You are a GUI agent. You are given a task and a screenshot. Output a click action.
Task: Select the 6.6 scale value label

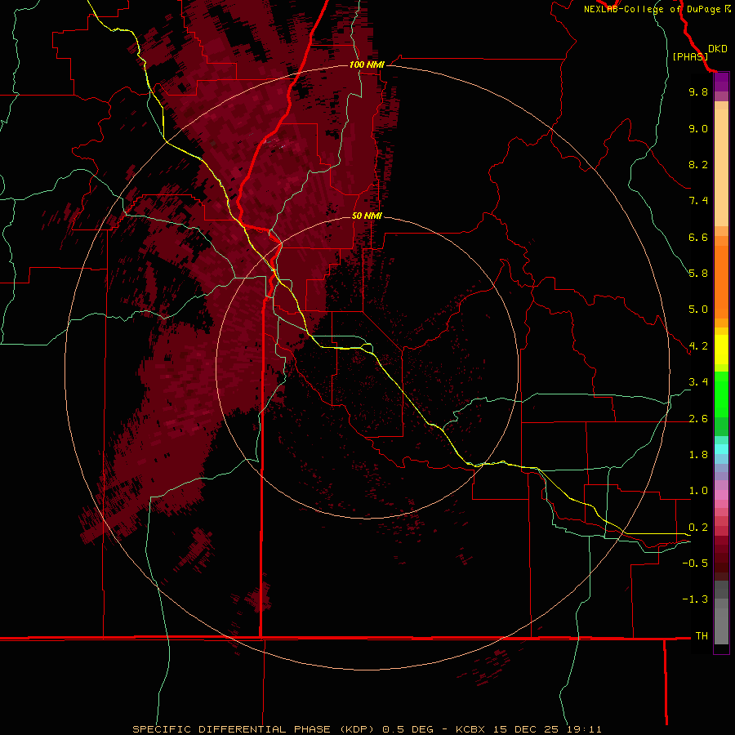point(698,237)
